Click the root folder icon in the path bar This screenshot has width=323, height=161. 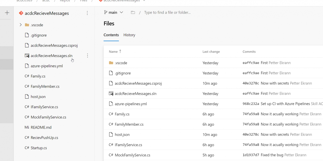(133, 13)
